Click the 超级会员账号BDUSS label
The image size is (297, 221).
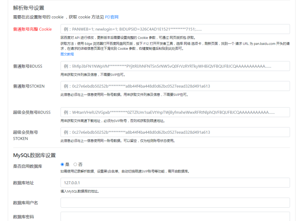(x=32, y=112)
